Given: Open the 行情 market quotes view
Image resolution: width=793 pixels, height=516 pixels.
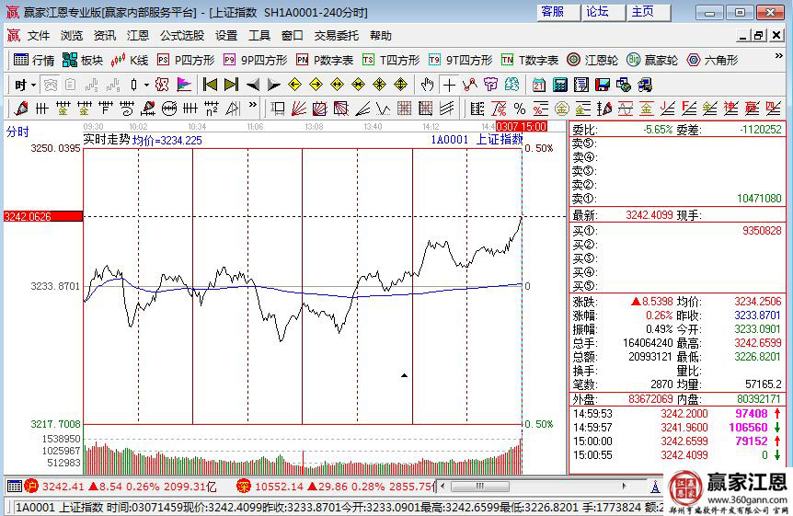Looking at the screenshot, I should click(34, 60).
